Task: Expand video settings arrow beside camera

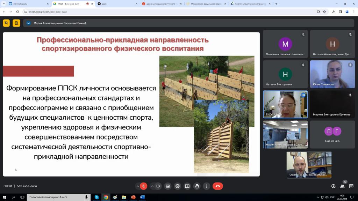Action: coord(152,186)
